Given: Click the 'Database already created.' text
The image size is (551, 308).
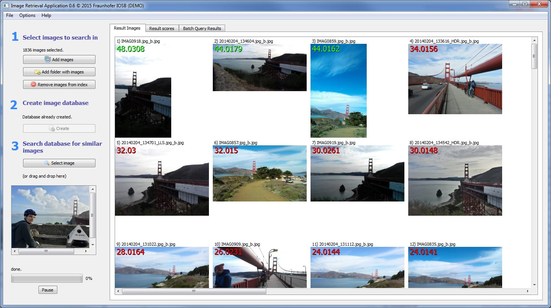Looking at the screenshot, I should tap(47, 117).
